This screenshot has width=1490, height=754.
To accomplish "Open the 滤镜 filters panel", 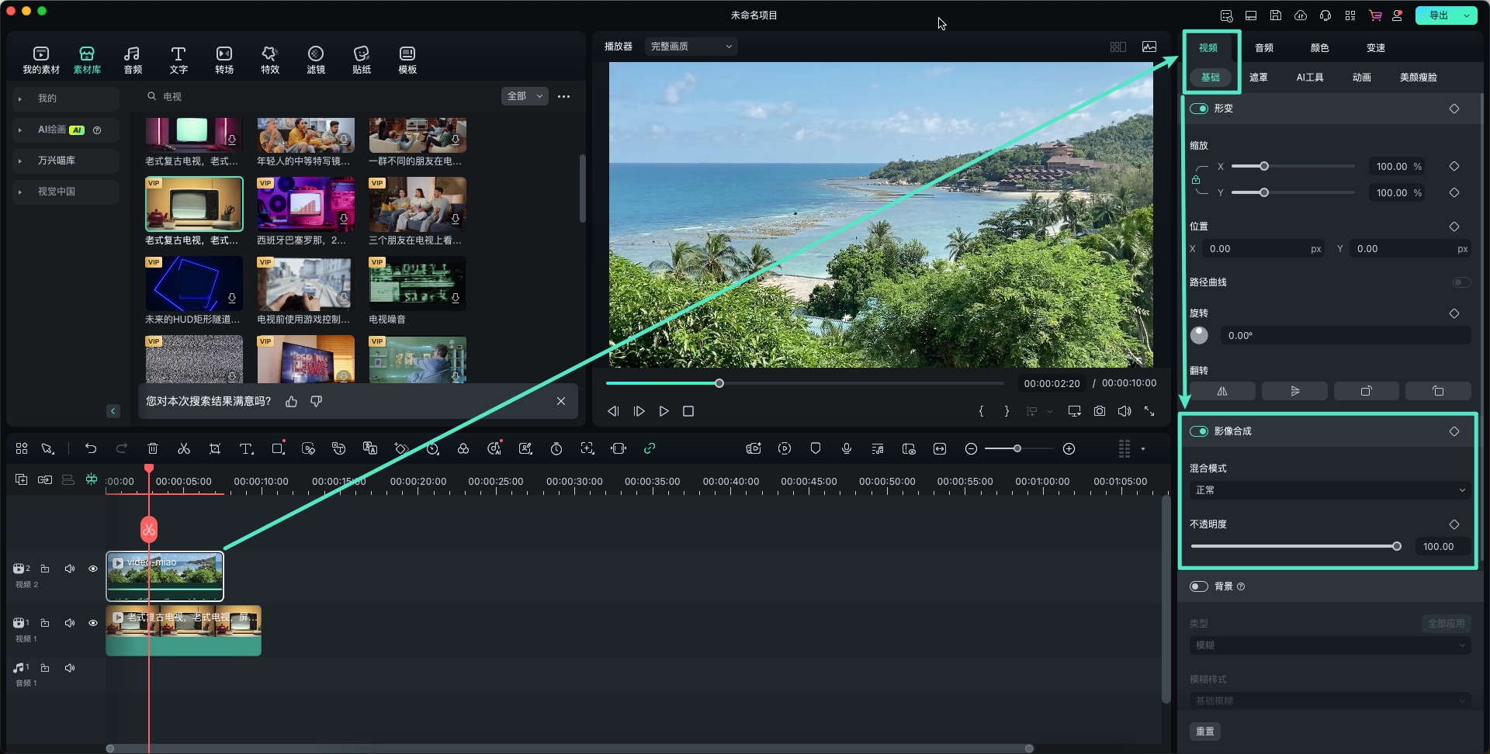I will pos(316,60).
